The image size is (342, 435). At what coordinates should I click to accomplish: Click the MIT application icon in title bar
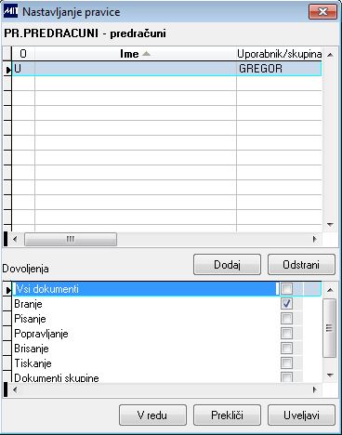10,12
